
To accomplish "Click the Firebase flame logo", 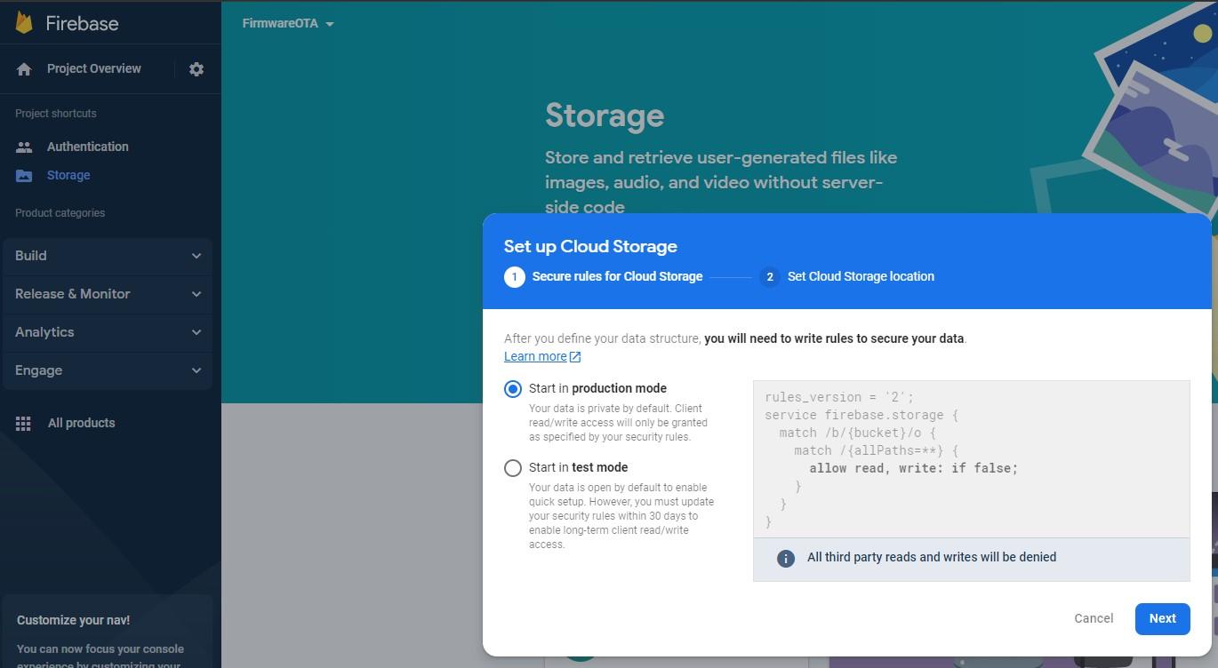I will tap(24, 23).
